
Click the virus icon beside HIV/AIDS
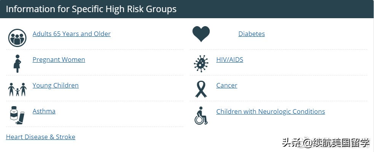click(x=201, y=64)
